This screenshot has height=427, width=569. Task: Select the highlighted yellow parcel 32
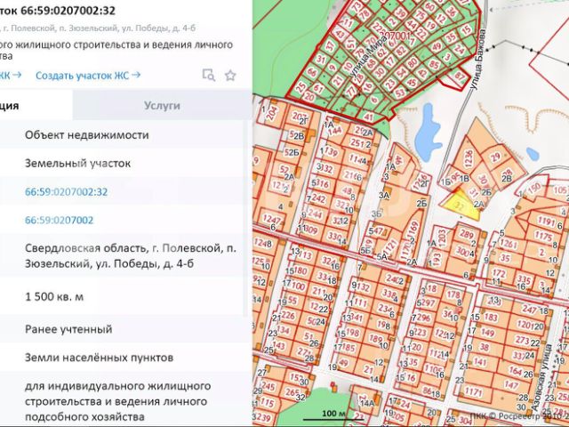[461, 207]
